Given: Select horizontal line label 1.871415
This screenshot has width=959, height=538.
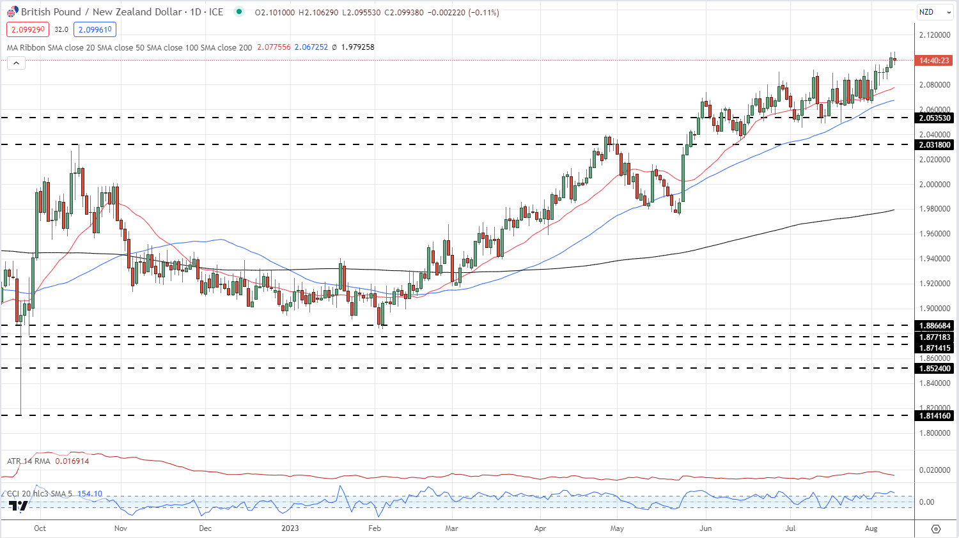Looking at the screenshot, I should point(935,349).
